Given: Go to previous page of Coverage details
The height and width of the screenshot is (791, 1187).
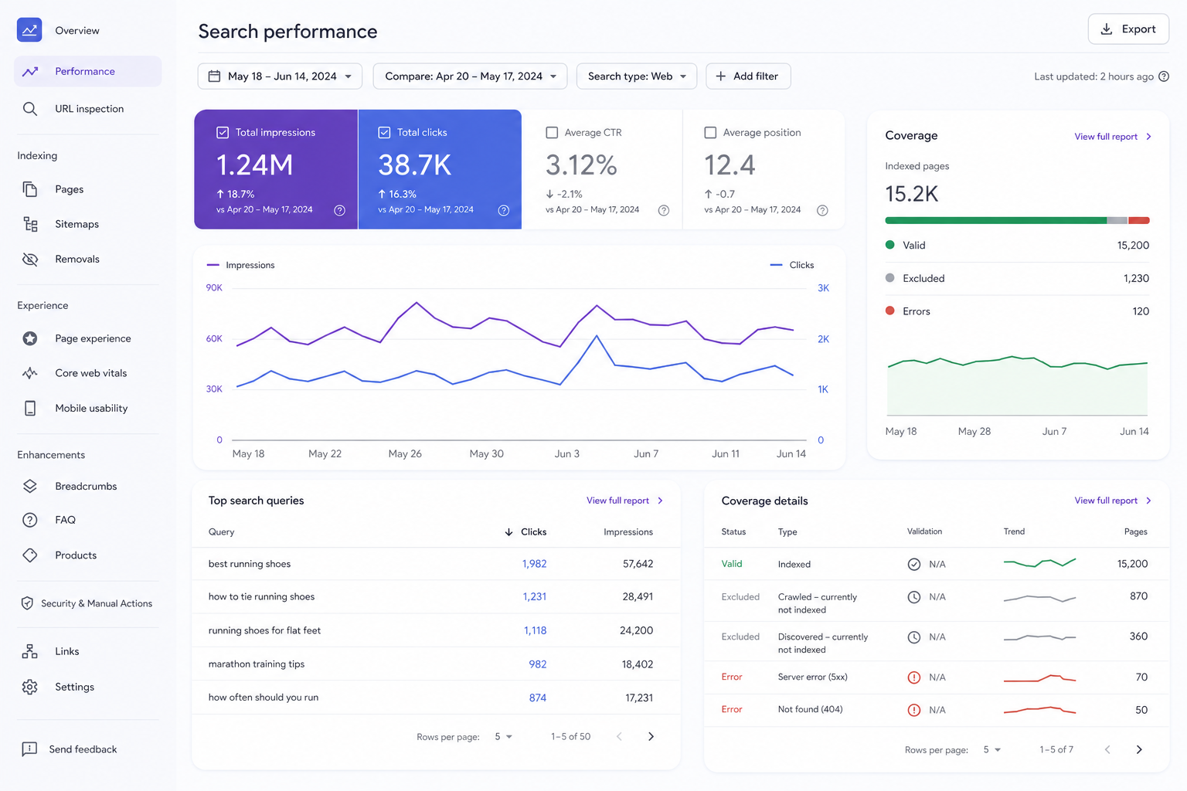Looking at the screenshot, I should click(x=1107, y=750).
